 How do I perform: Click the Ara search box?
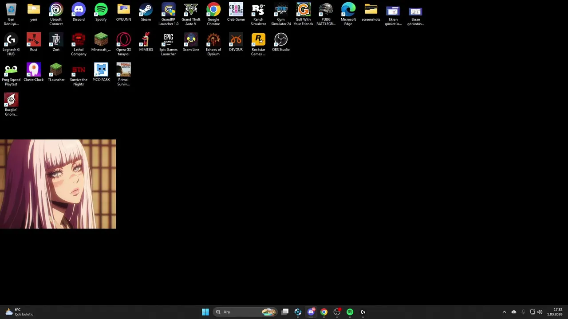point(245,312)
